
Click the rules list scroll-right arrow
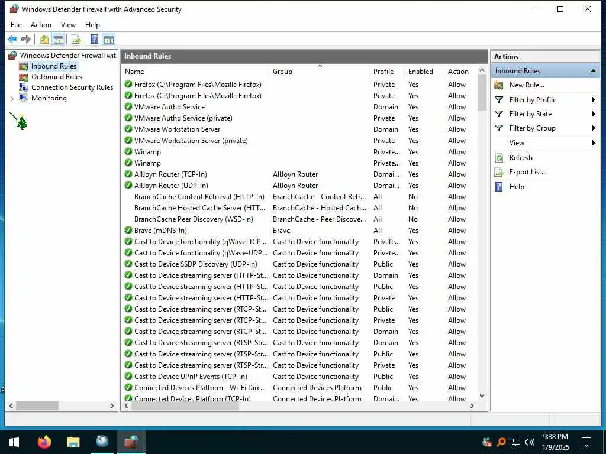472,406
